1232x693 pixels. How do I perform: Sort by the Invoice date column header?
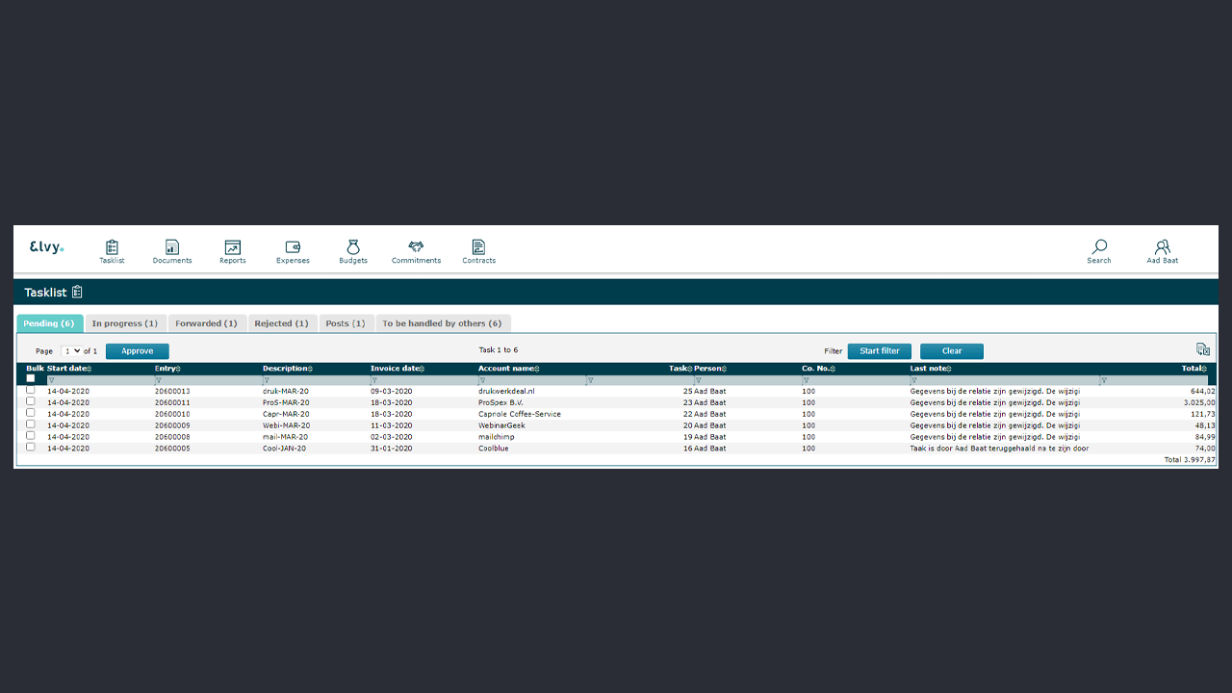pyautogui.click(x=396, y=369)
